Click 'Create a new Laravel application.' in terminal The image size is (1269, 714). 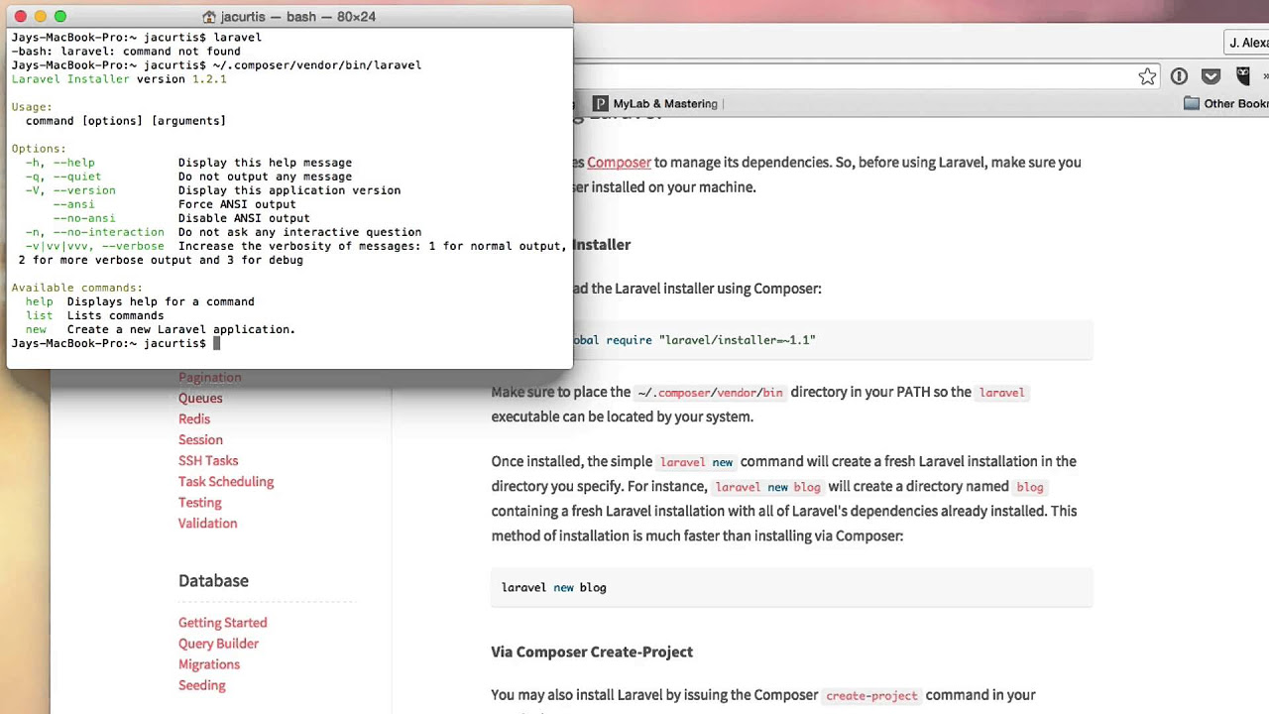[181, 329]
